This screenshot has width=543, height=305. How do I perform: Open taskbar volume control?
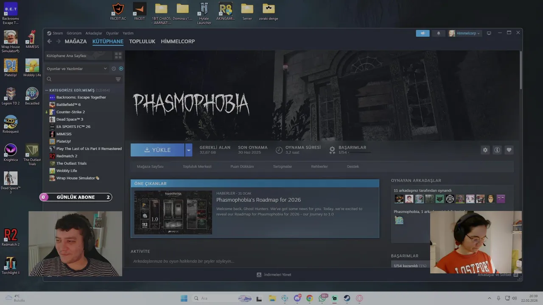(514, 298)
